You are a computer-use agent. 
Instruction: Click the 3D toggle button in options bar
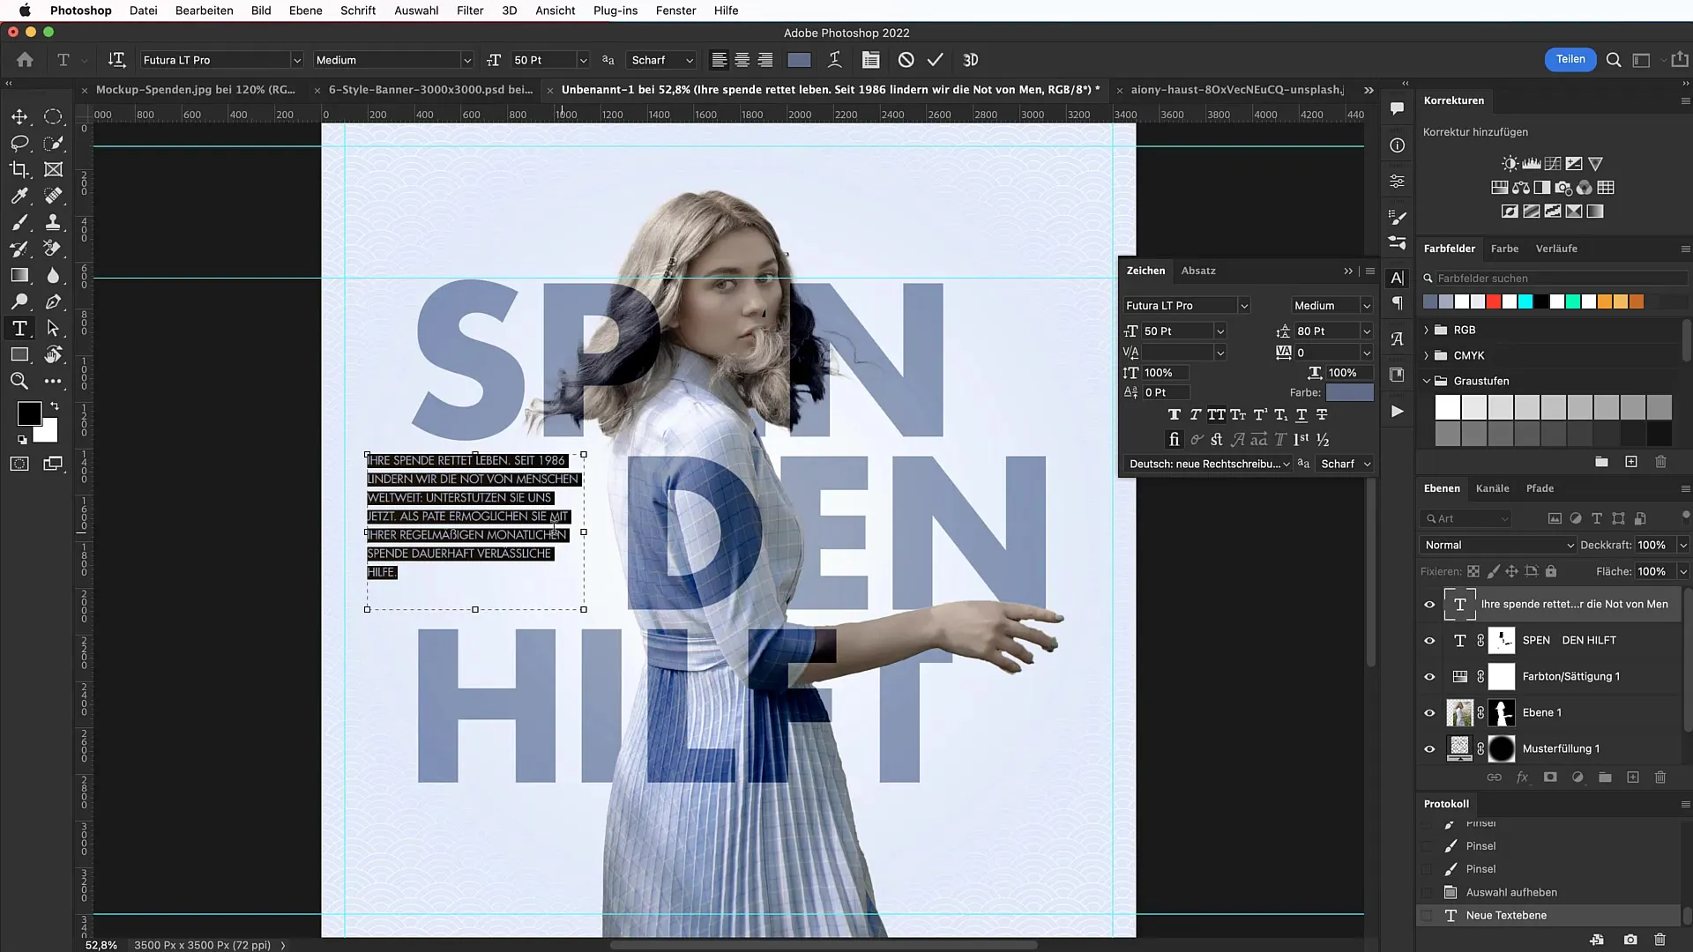coord(971,61)
